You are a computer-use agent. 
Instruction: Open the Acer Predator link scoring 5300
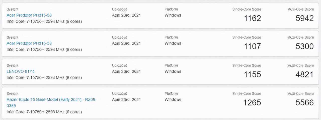tap(29, 43)
